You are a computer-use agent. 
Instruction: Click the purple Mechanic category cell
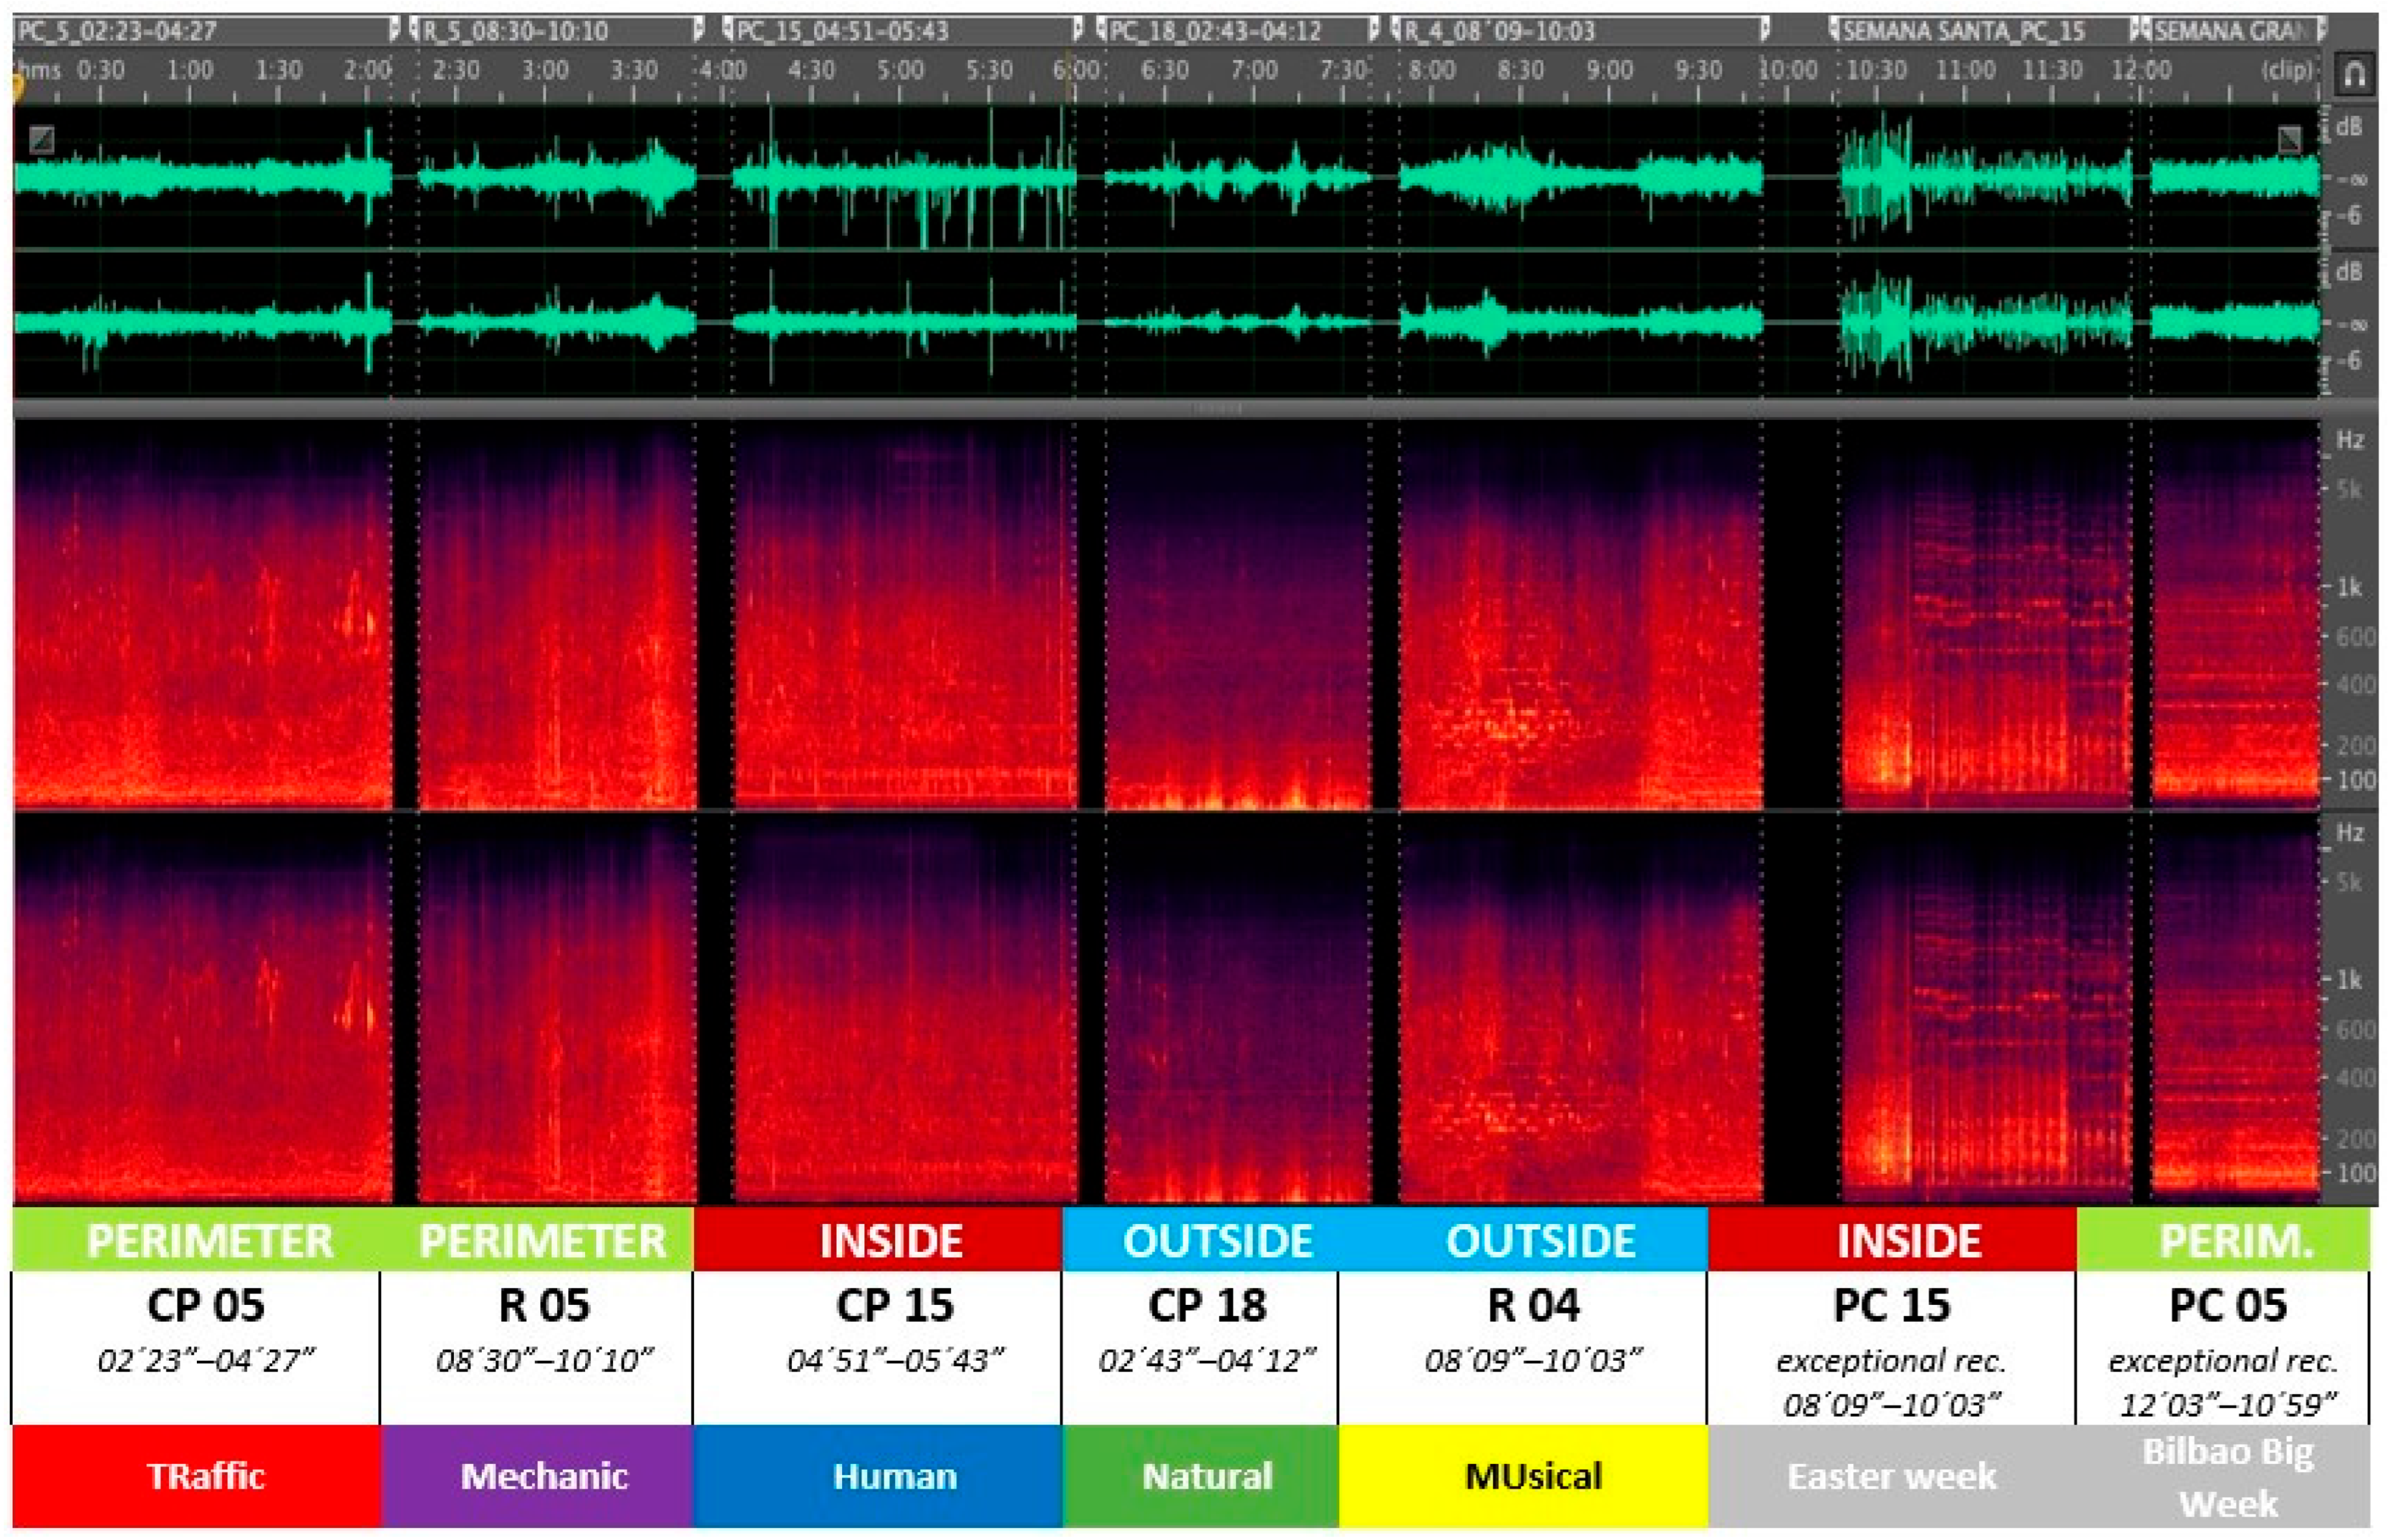pyautogui.click(x=537, y=1476)
